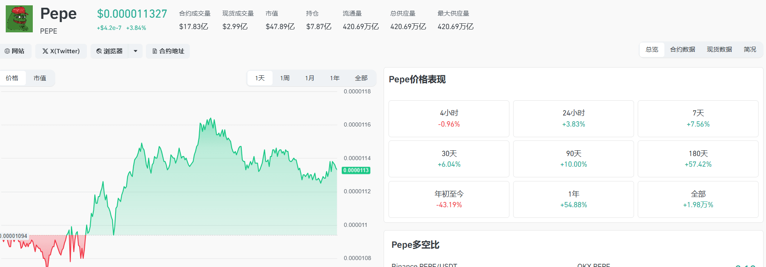Click the 年初至今 -43.19% performance card
Screen dimensions: 766x267
click(x=449, y=199)
